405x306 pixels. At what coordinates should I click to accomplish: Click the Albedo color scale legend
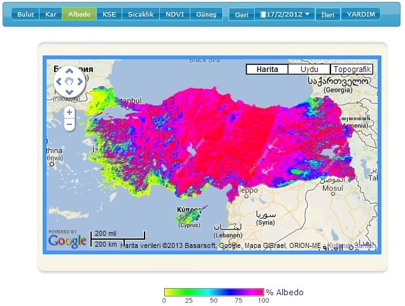coord(213,292)
